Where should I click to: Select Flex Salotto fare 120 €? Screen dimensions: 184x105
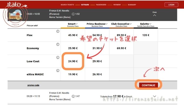click(146, 35)
